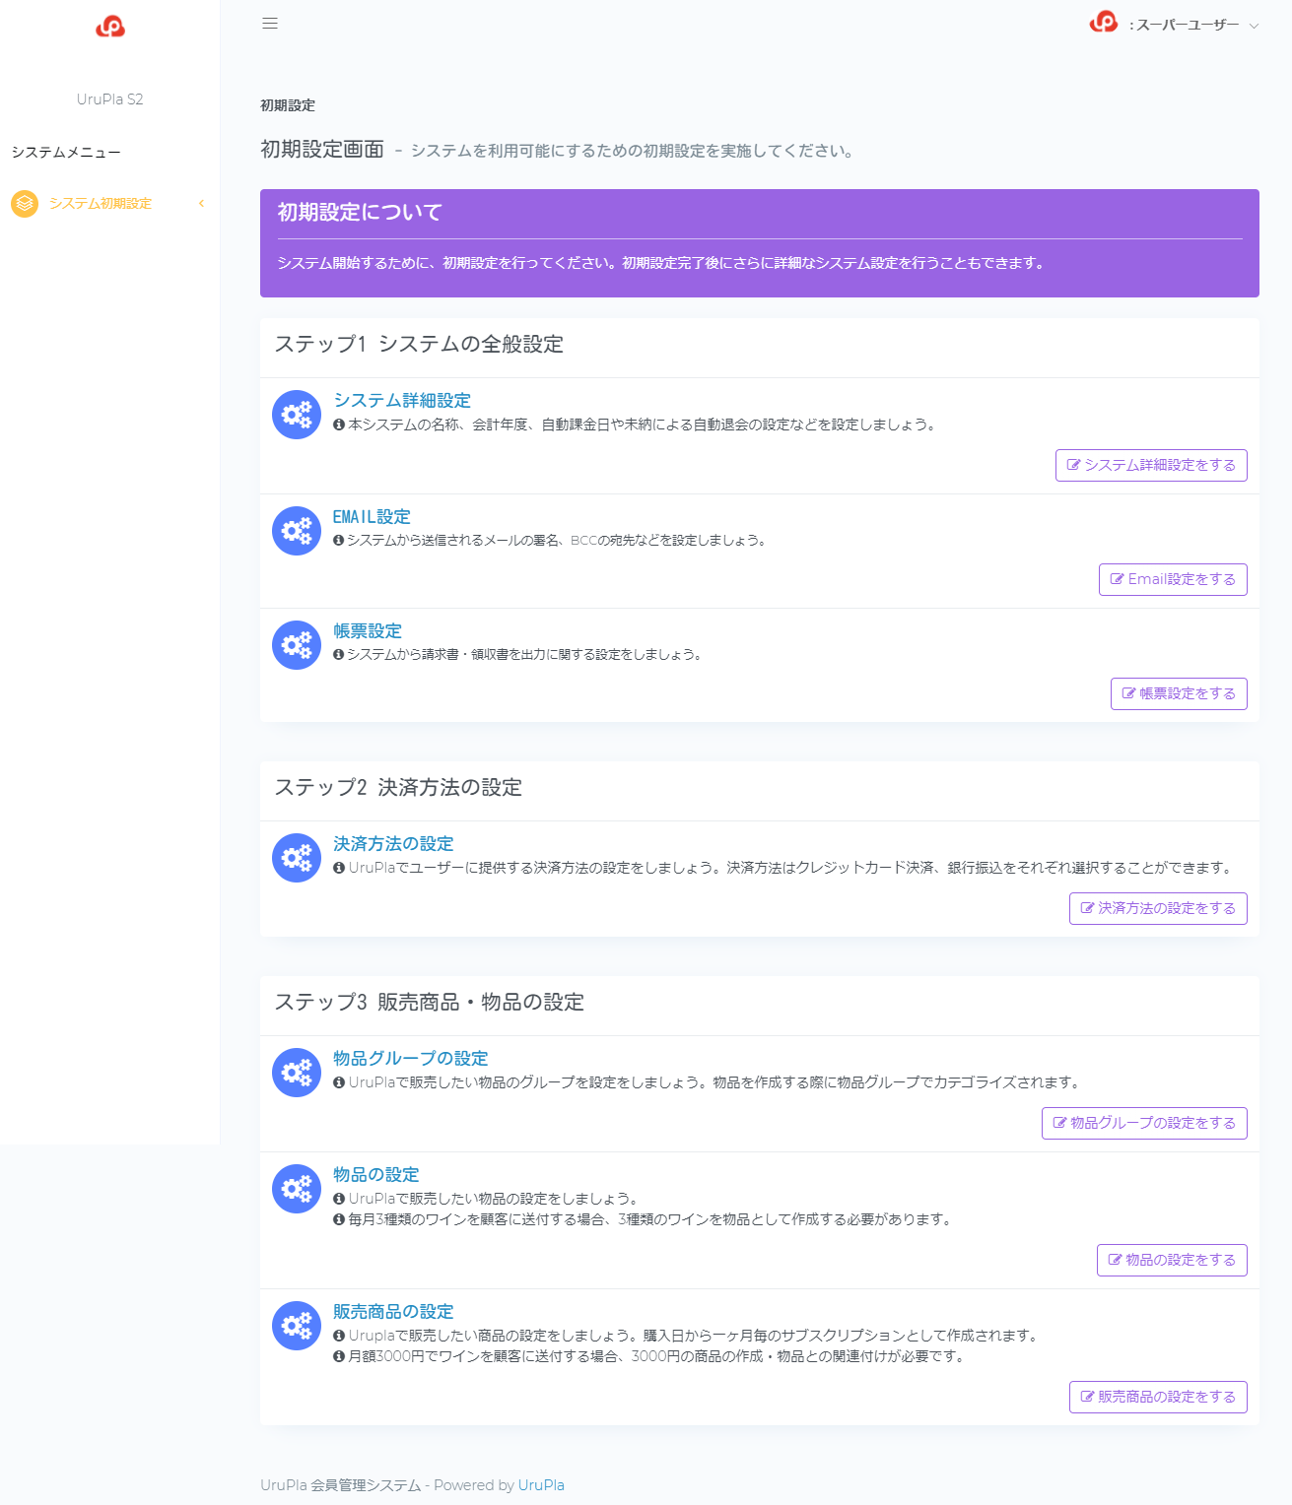
Task: Click the UruPla S2 sidebar title
Action: click(110, 99)
